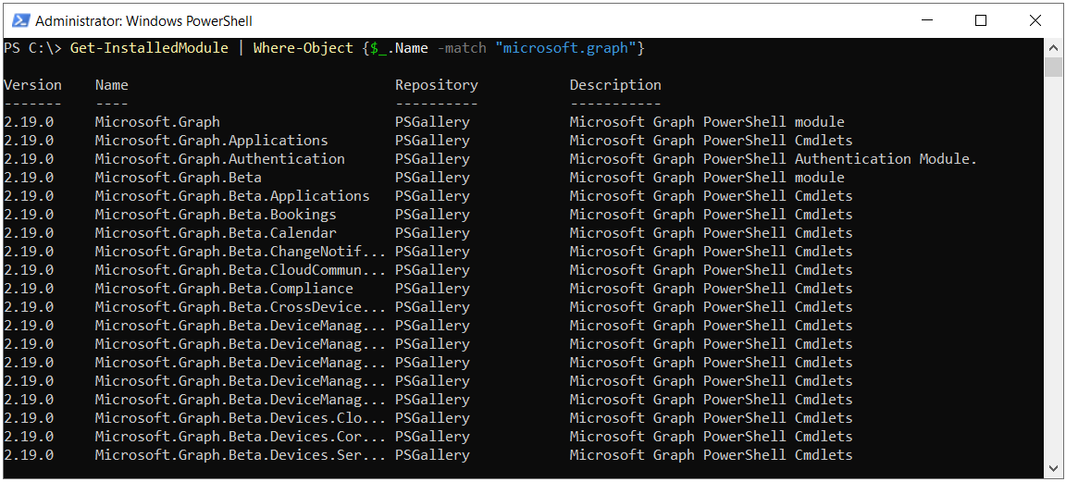1066x482 pixels.
Task: Click the scrollbar down arrow
Action: coord(1053,468)
